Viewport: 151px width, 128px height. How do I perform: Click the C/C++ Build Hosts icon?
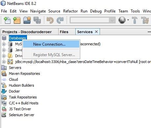coord(4,103)
